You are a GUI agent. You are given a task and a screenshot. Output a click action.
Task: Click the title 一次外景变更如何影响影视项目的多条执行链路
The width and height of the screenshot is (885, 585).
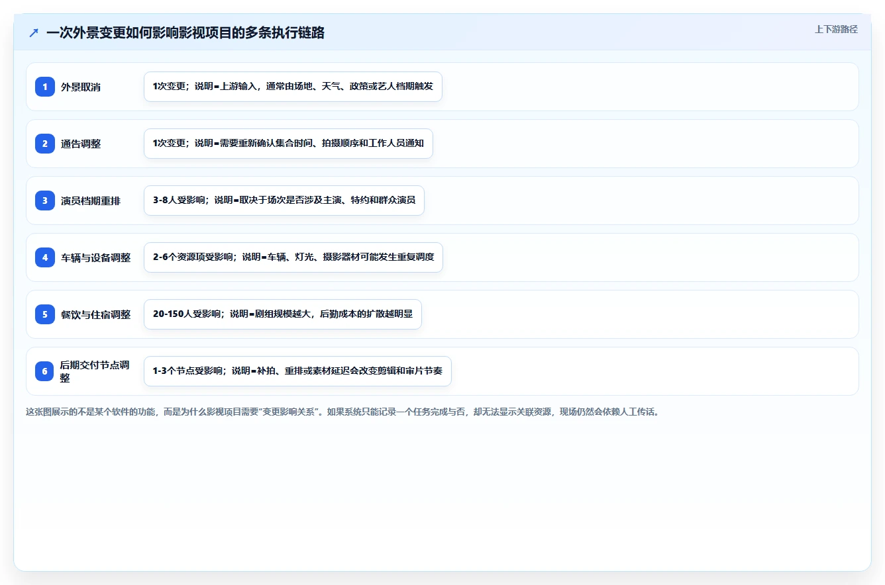click(x=185, y=33)
